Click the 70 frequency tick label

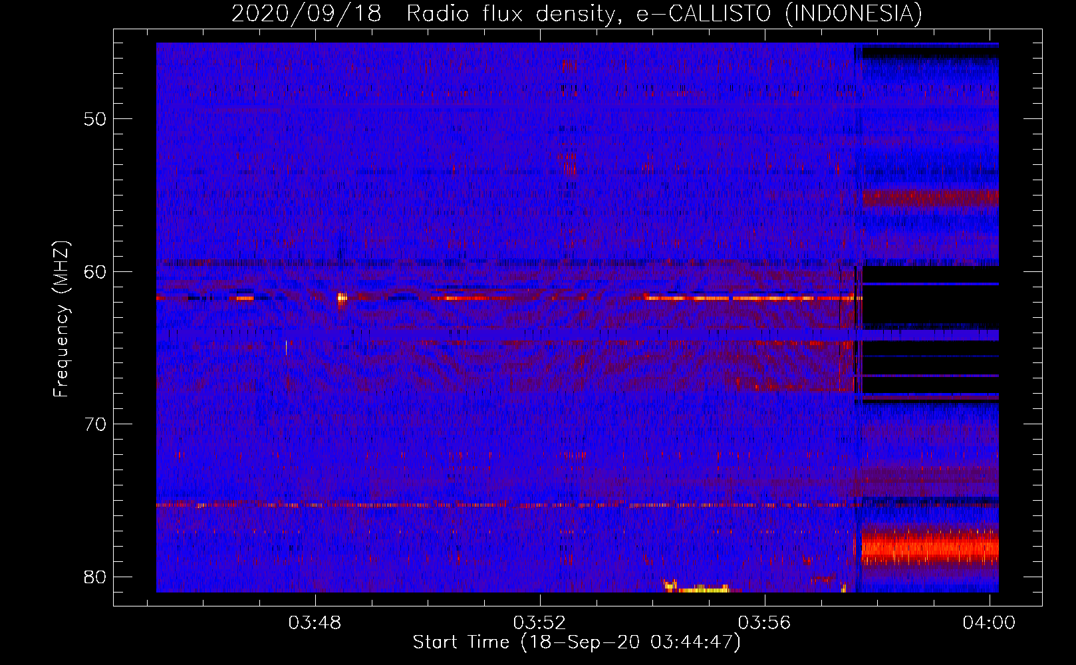click(x=95, y=424)
